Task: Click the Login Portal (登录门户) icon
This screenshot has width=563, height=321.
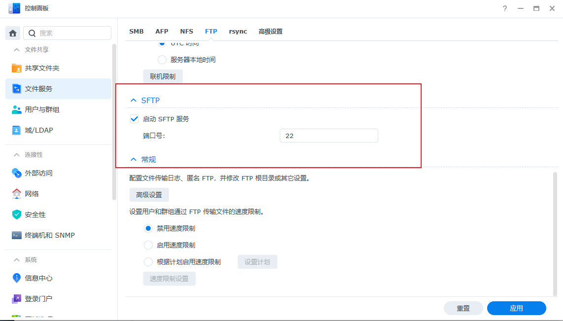Action: [x=17, y=299]
